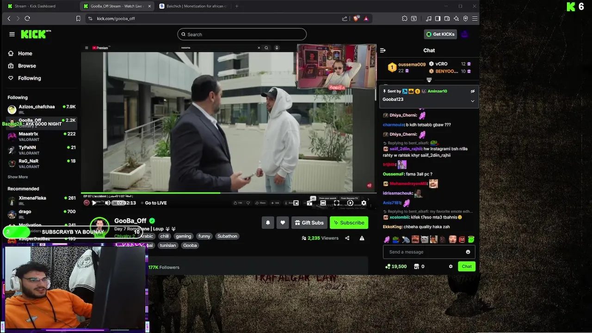Enter fullscreen in the Kick player
Screen dimensions: 592x333
337,203
